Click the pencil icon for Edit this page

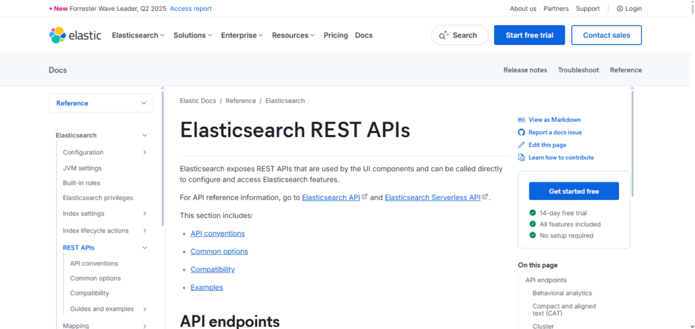point(521,144)
